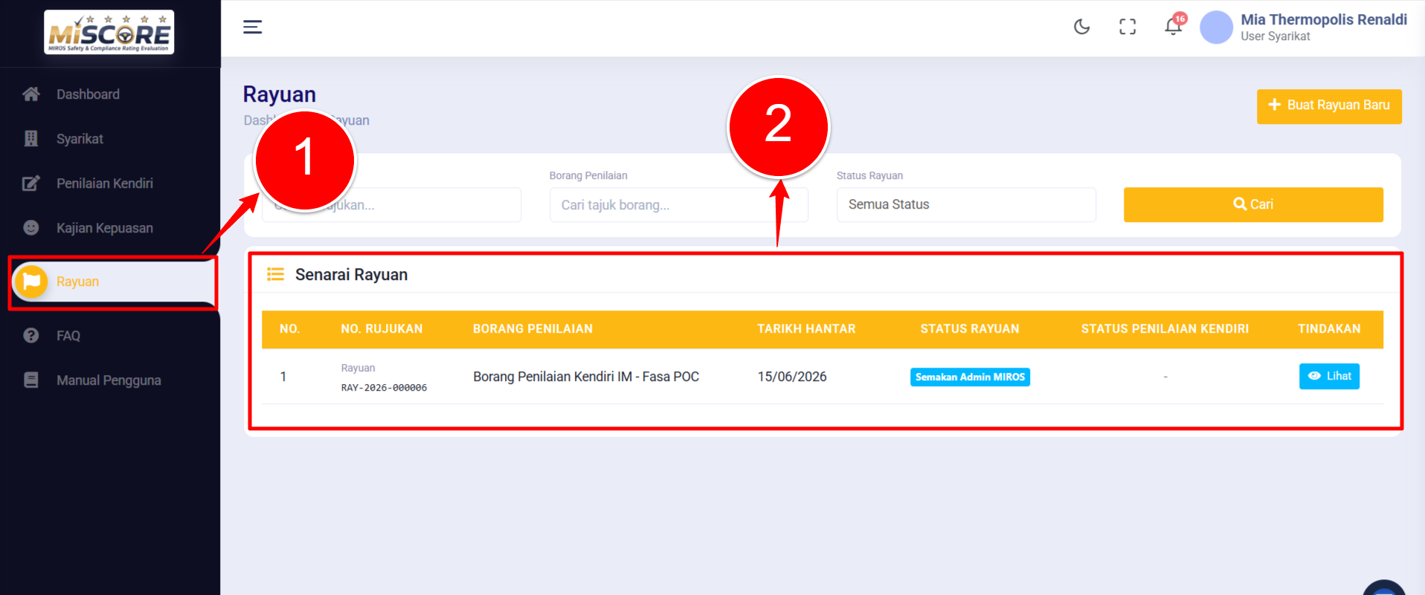Click the Senarai Rayuan list icon
This screenshot has width=1425, height=595.
275,275
